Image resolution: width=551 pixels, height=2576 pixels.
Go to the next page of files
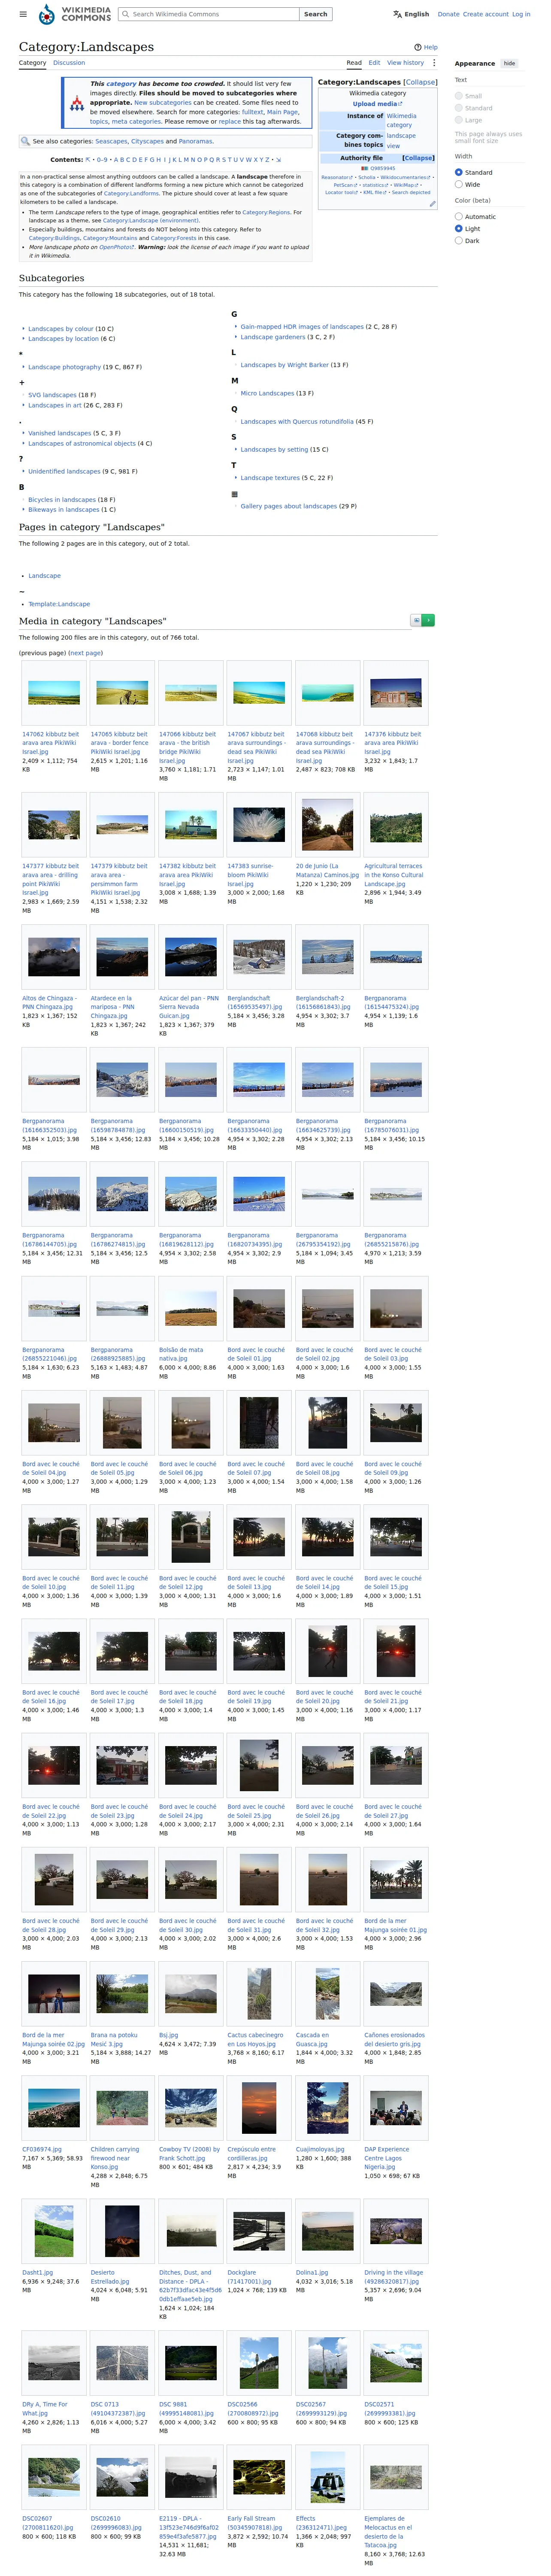85,653
